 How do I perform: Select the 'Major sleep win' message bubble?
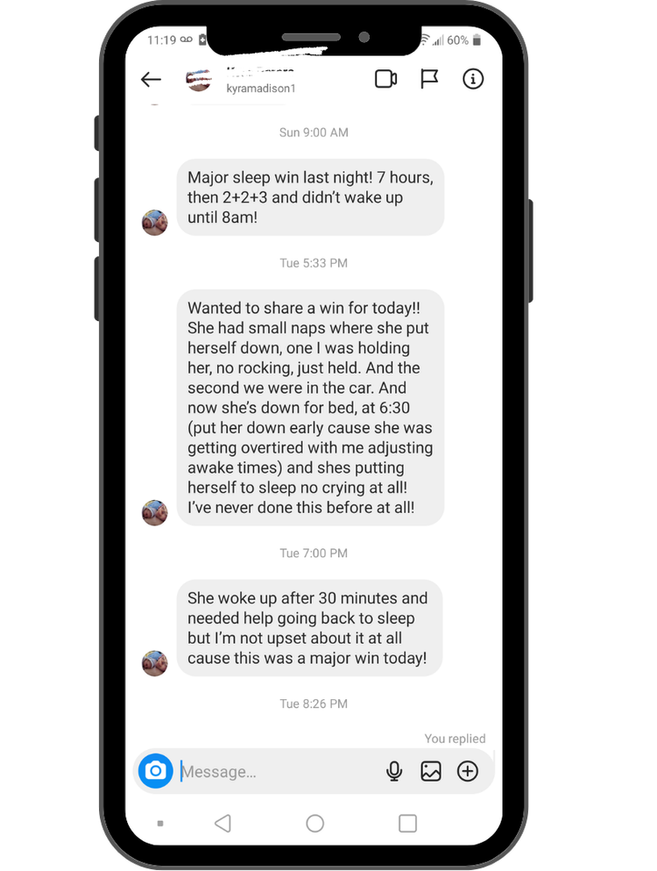tap(310, 197)
